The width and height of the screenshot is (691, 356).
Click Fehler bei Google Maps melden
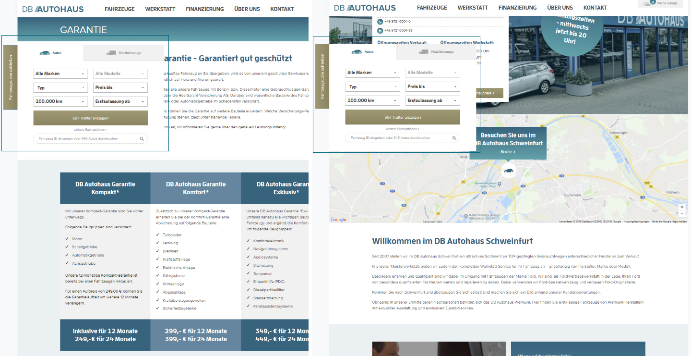pyautogui.click(x=669, y=221)
